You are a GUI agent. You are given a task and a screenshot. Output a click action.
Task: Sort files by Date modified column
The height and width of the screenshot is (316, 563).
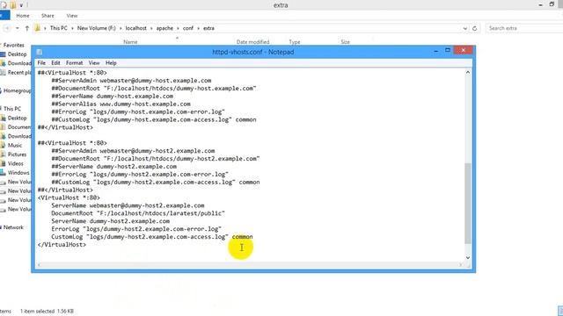pyautogui.click(x=252, y=42)
